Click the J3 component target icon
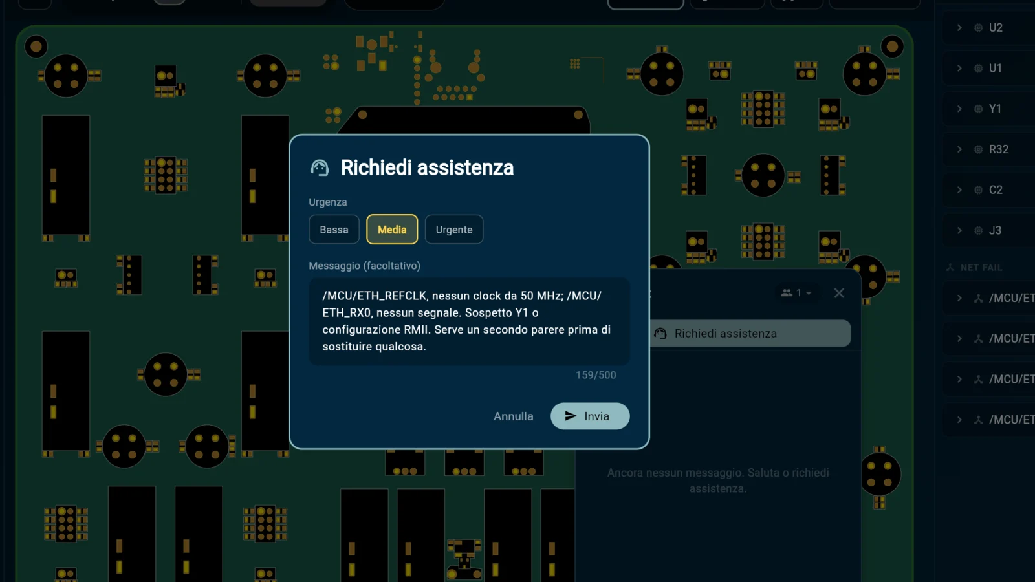This screenshot has width=1035, height=582. coord(978,231)
